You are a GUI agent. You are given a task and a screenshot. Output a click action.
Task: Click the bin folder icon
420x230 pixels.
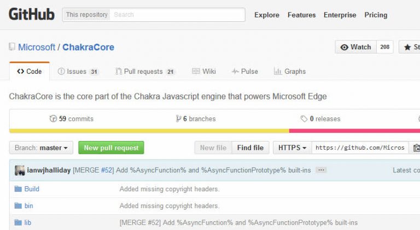[18, 206]
